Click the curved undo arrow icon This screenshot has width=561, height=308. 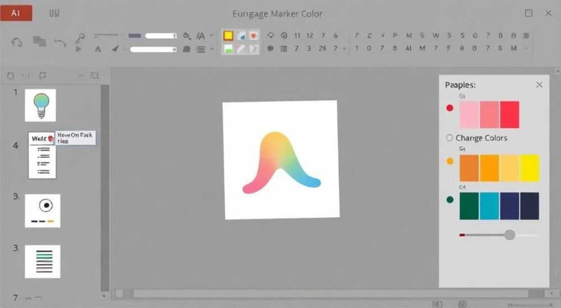tap(60, 43)
